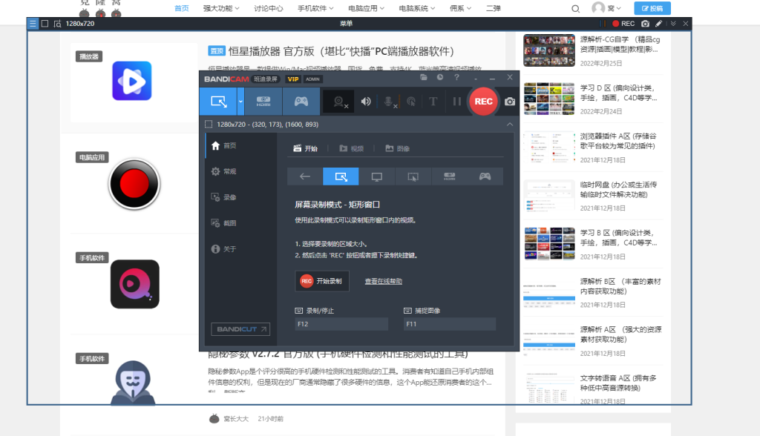The width and height of the screenshot is (760, 436).
Task: Click the blue 投稿 button
Action: tap(652, 8)
